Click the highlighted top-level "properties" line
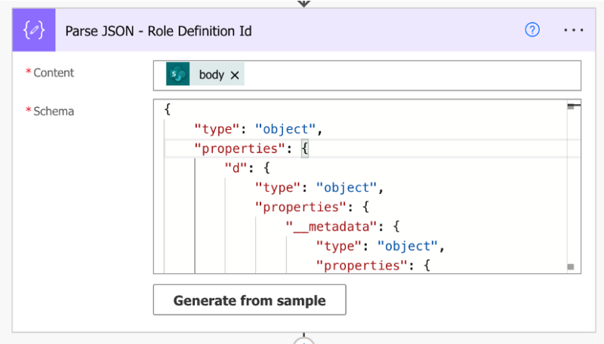Viewport: 604px width, 344px height. point(251,149)
